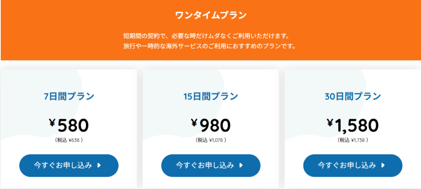Click the yen symbol beside 580
The image size is (421, 189).
pyautogui.click(x=52, y=123)
